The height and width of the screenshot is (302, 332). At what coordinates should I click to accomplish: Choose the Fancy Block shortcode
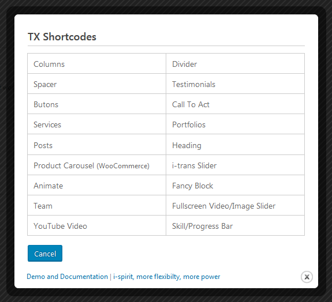pos(235,185)
